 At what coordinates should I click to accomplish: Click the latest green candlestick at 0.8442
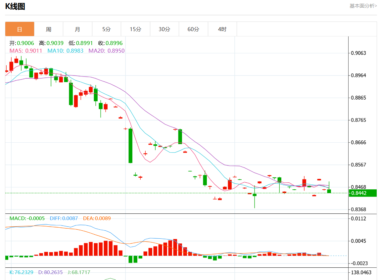tap(329, 191)
